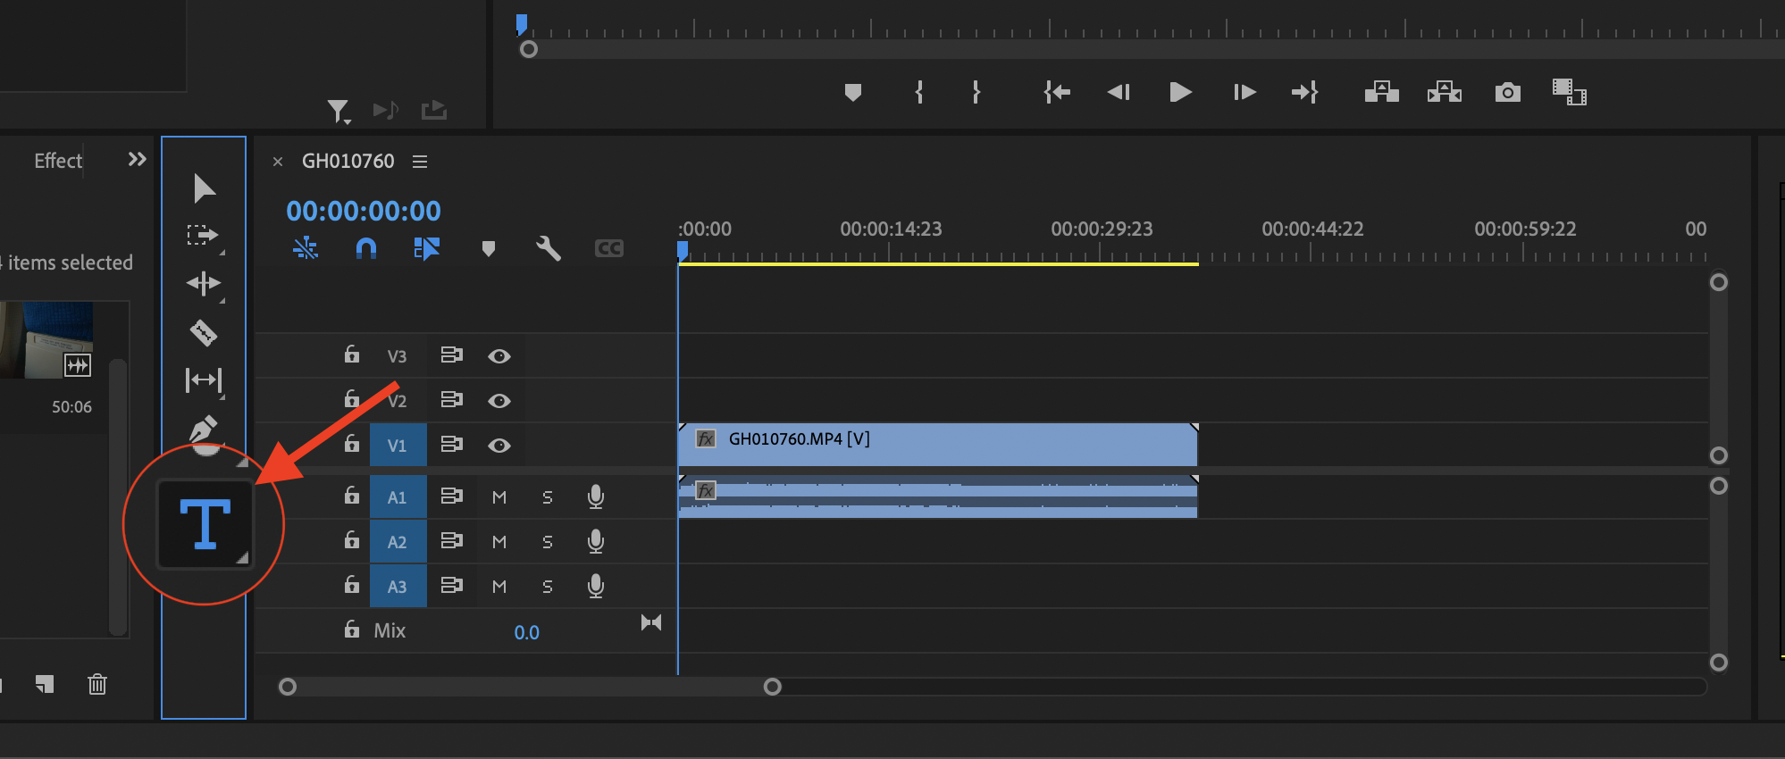This screenshot has width=1785, height=759.
Task: Click the New Item icon in project panel
Action: tap(45, 684)
